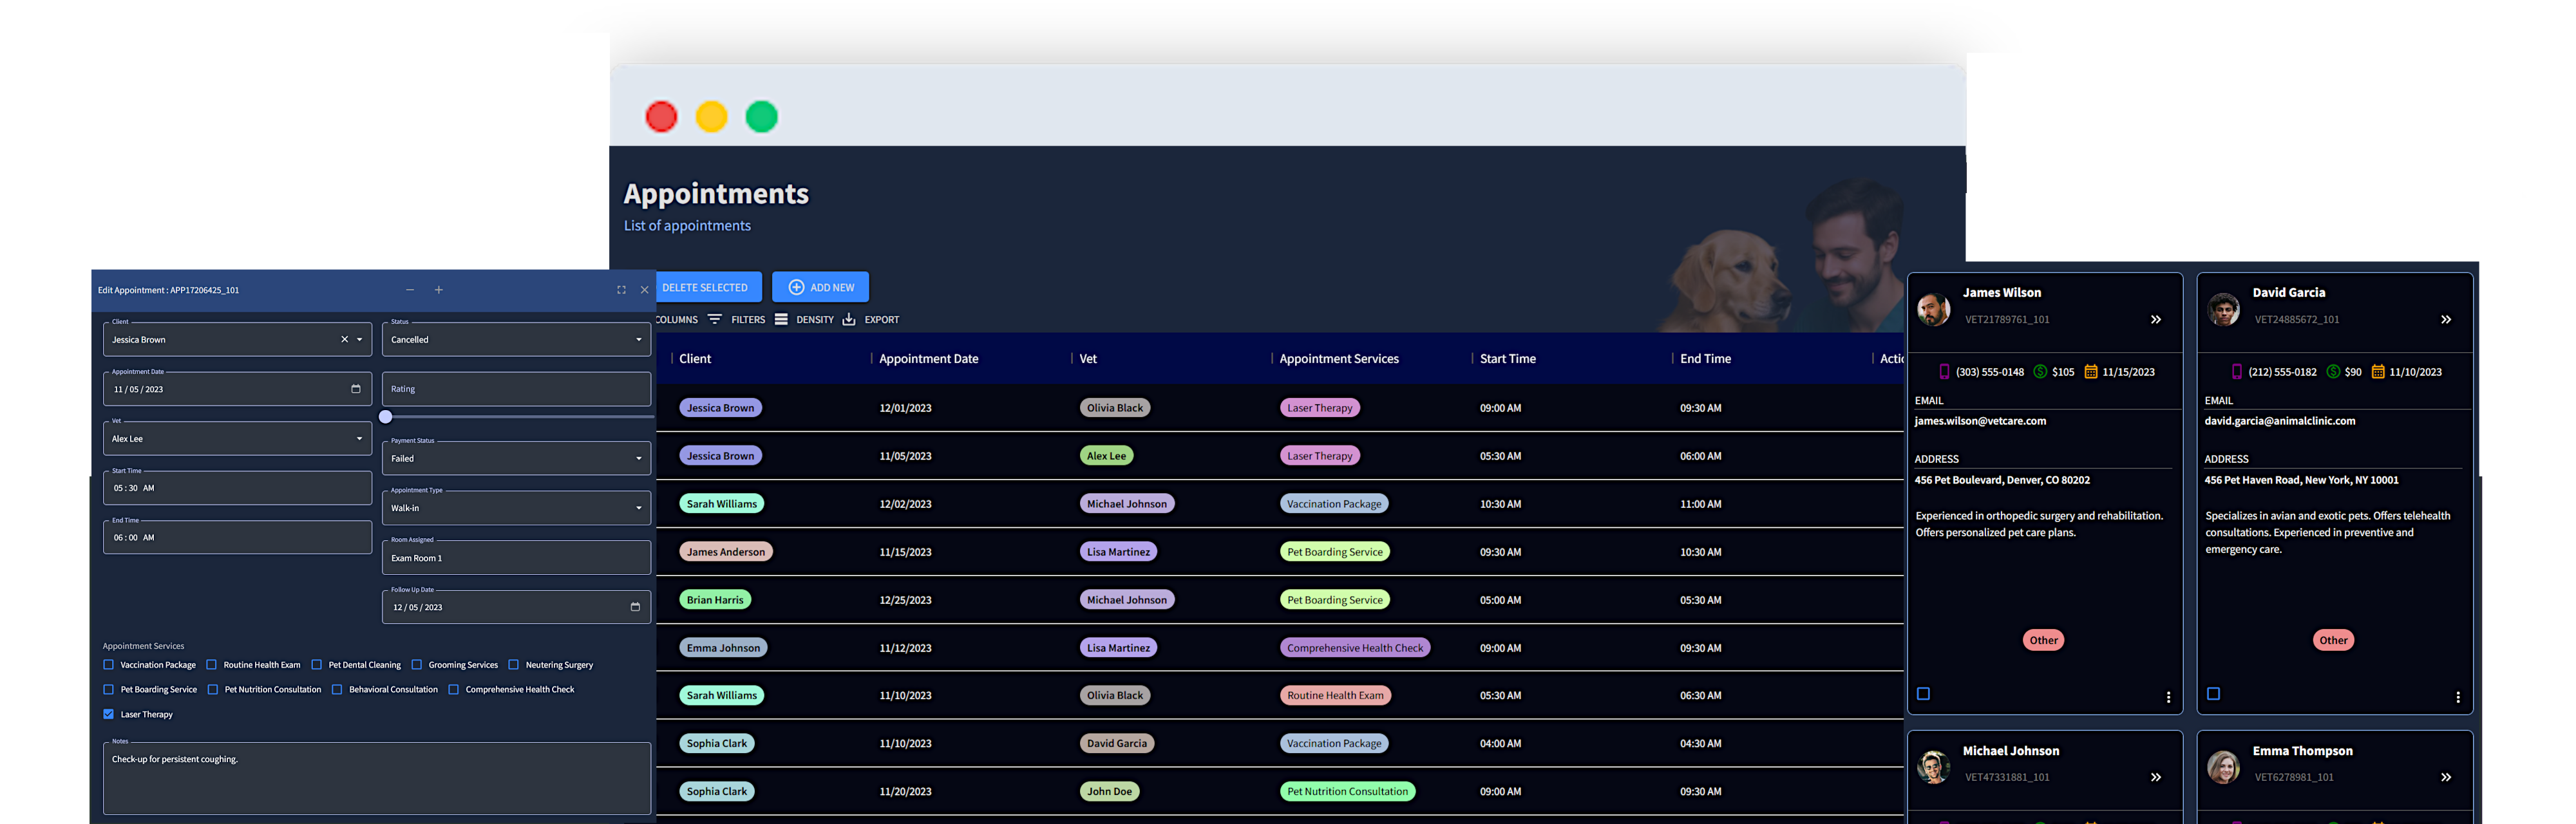Click James Anderson client chip
This screenshot has height=824, width=2576.
point(725,552)
